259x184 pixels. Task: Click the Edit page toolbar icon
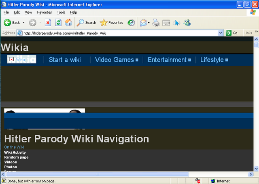coord(166,23)
